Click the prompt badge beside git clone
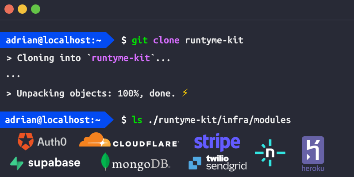 (x=58, y=40)
